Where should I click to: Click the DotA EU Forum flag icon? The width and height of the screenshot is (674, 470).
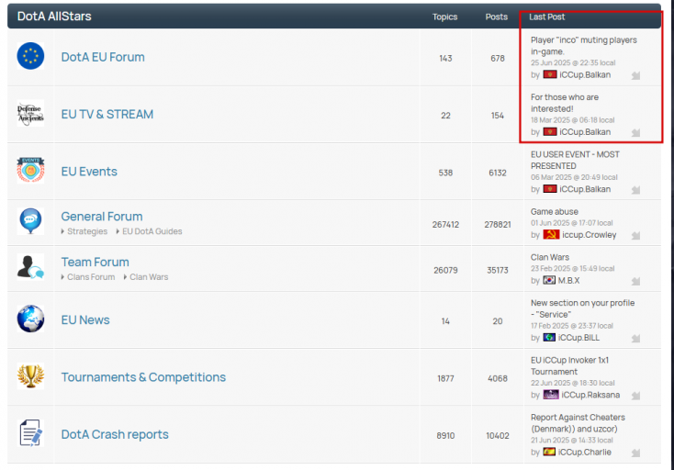[x=30, y=56]
